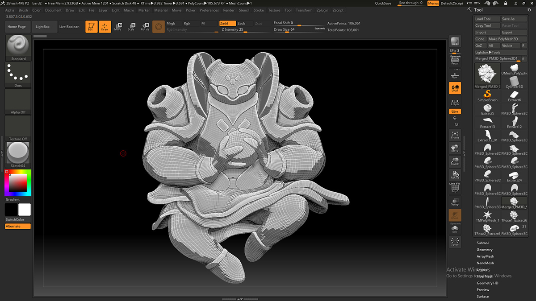
Task: Open the Zplugin menu
Action: pyautogui.click(x=322, y=10)
